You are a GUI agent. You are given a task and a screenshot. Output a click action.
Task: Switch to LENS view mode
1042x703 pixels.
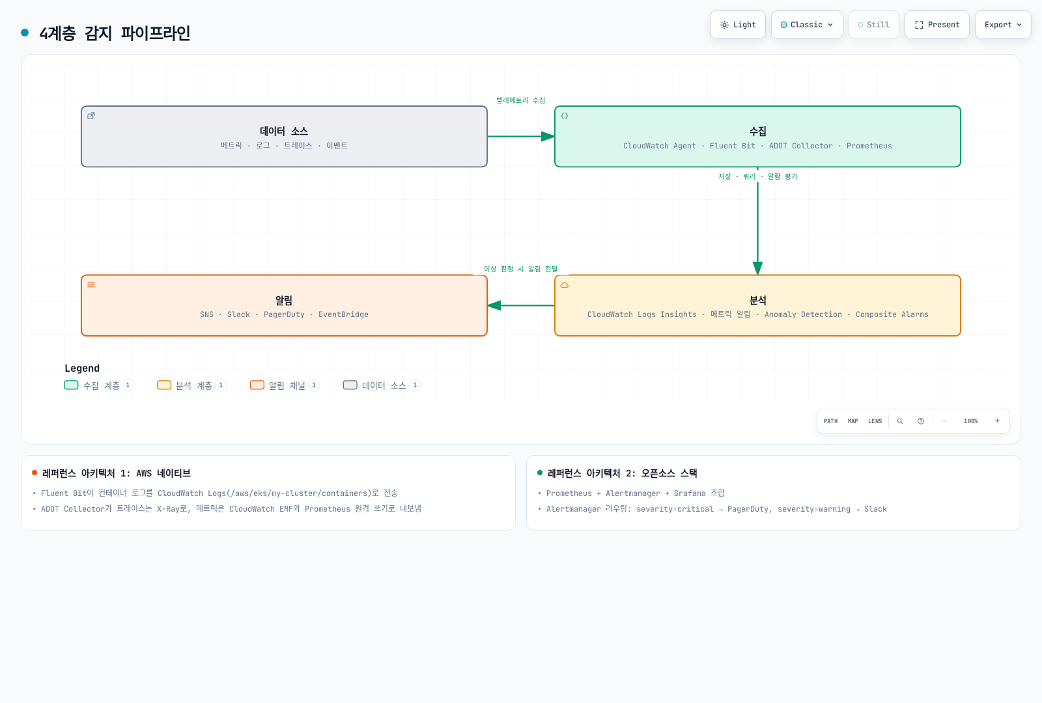coord(875,421)
